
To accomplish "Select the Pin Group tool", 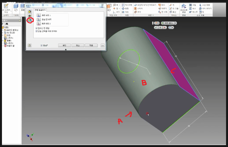I will [x=174, y=9].
